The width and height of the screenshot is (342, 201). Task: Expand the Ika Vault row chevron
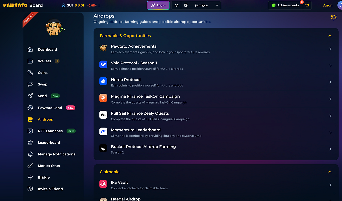[x=330, y=185]
